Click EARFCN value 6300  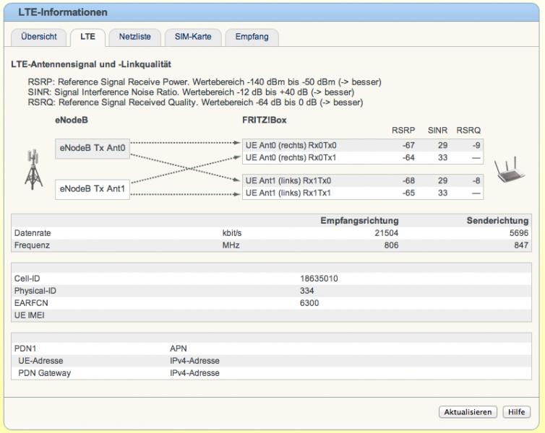tap(309, 303)
